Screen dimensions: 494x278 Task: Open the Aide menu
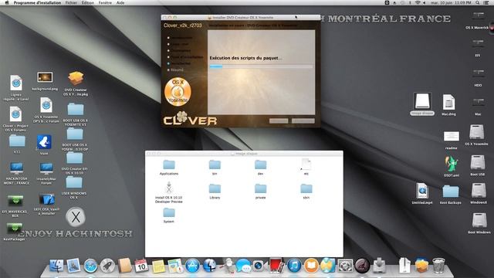(x=120, y=2)
